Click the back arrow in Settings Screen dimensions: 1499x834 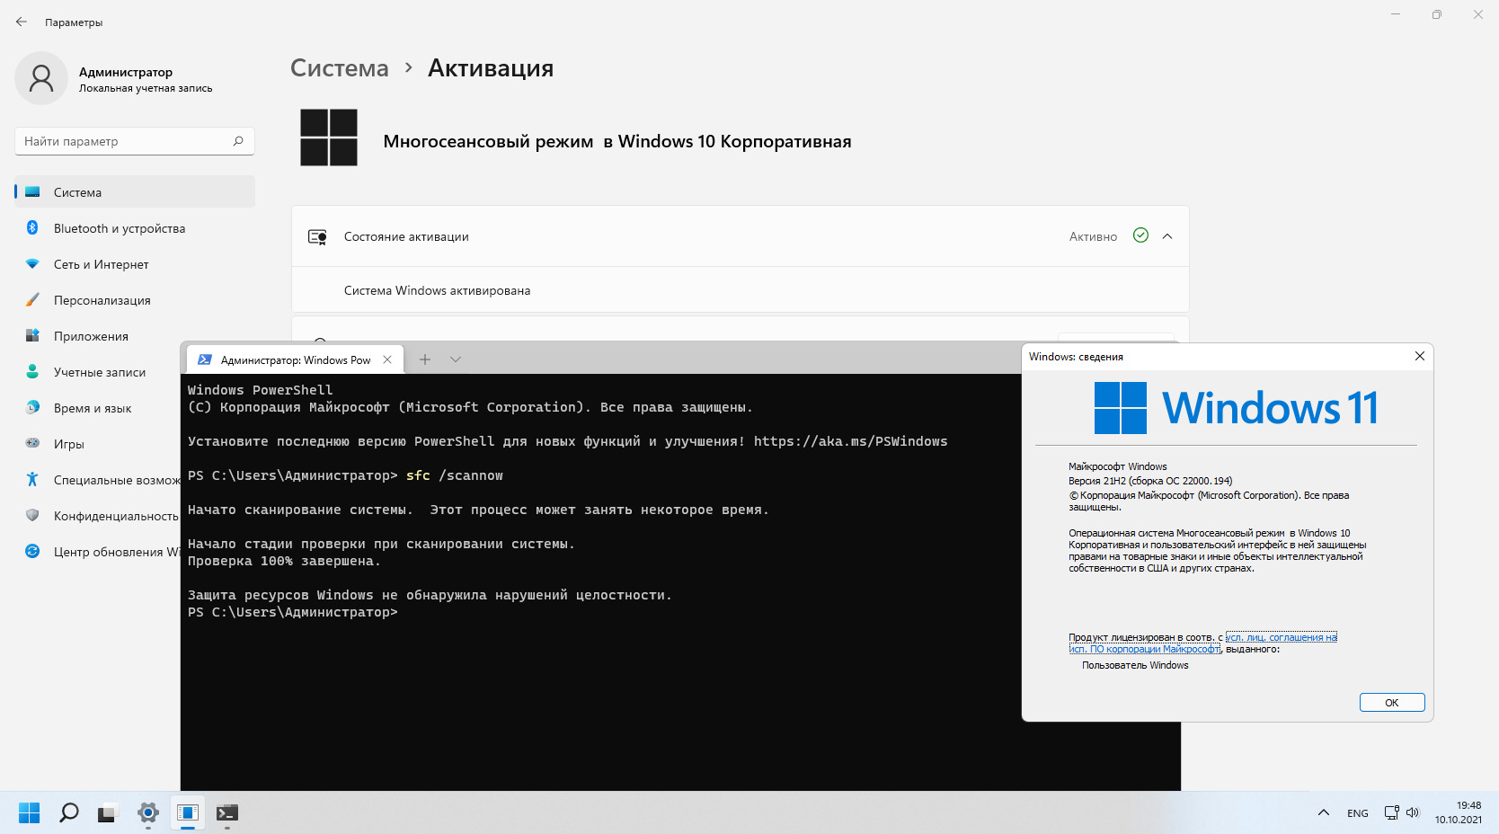[22, 22]
